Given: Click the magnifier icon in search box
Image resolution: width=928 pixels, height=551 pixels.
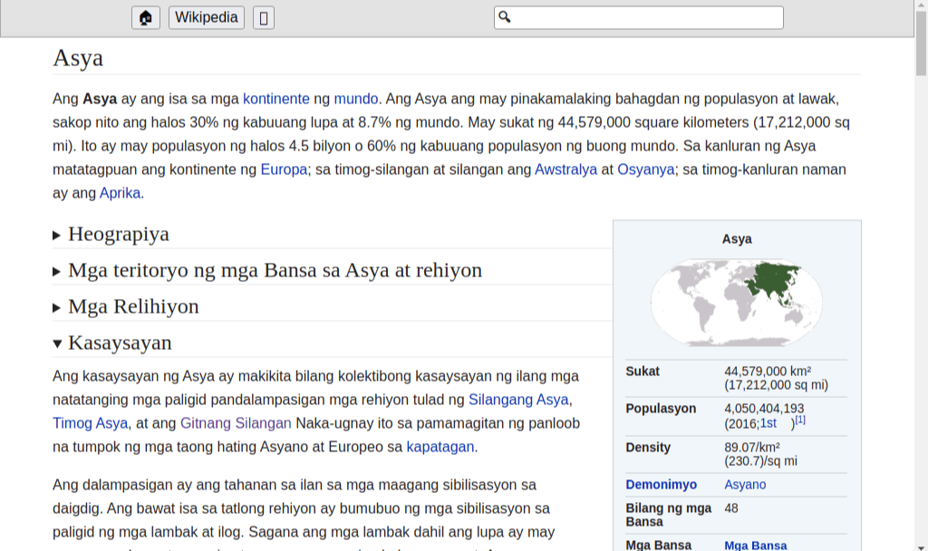Looking at the screenshot, I should point(506,17).
